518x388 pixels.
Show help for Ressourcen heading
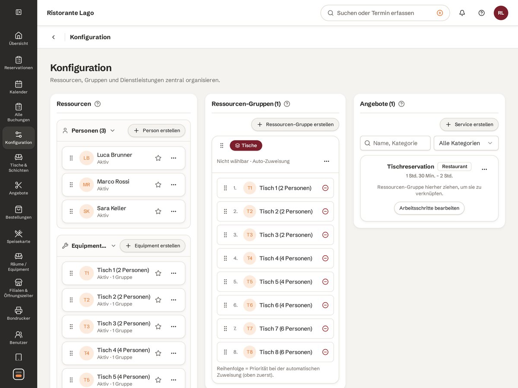[x=98, y=104]
